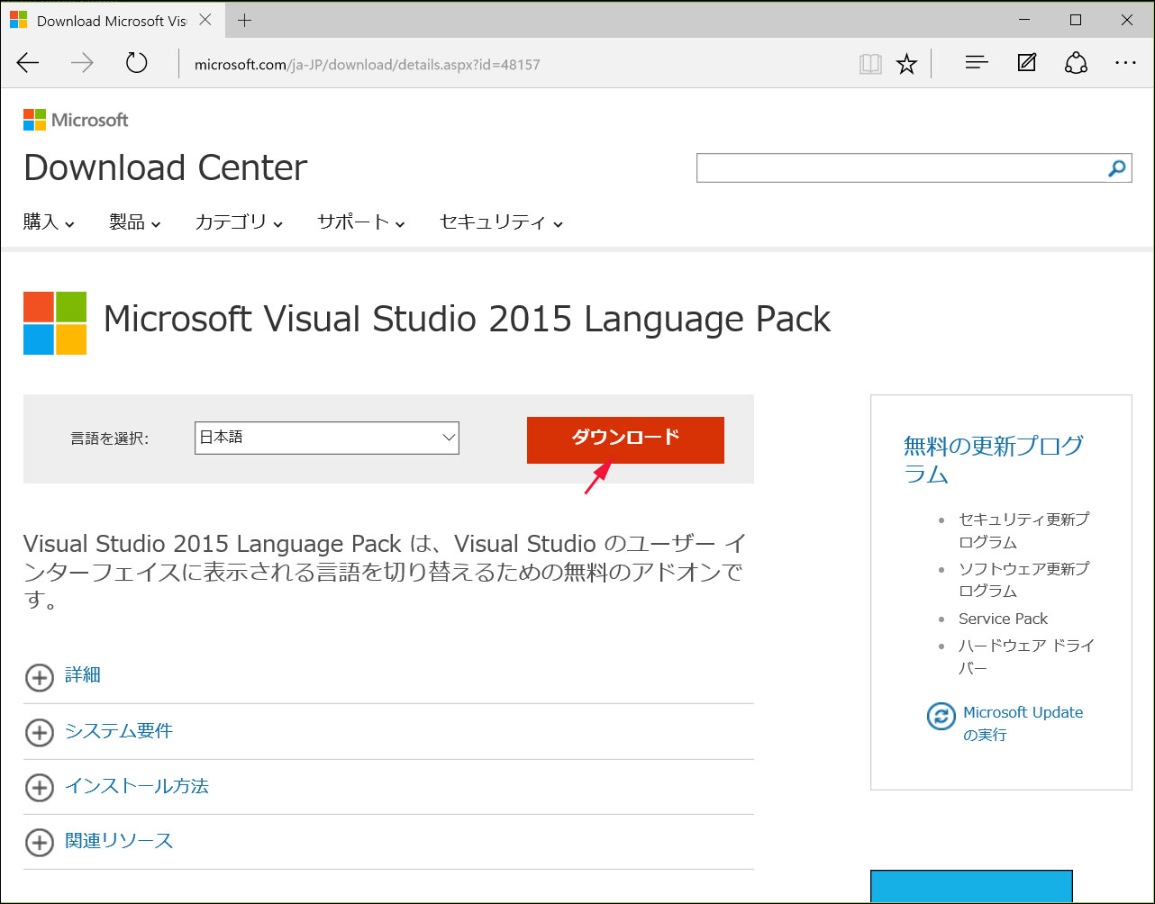
Task: Click the search magnifier icon
Action: pos(1117,167)
